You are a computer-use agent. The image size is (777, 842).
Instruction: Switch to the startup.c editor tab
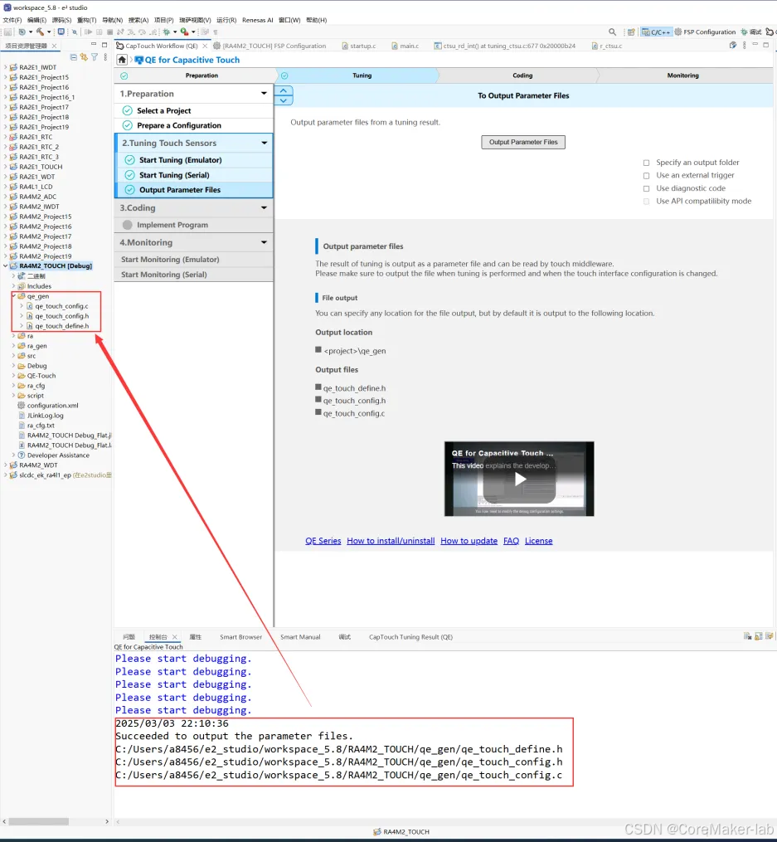click(x=358, y=46)
